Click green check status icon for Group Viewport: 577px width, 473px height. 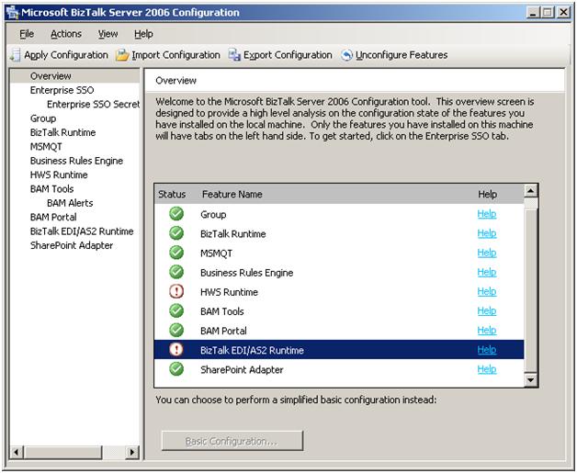click(x=176, y=214)
